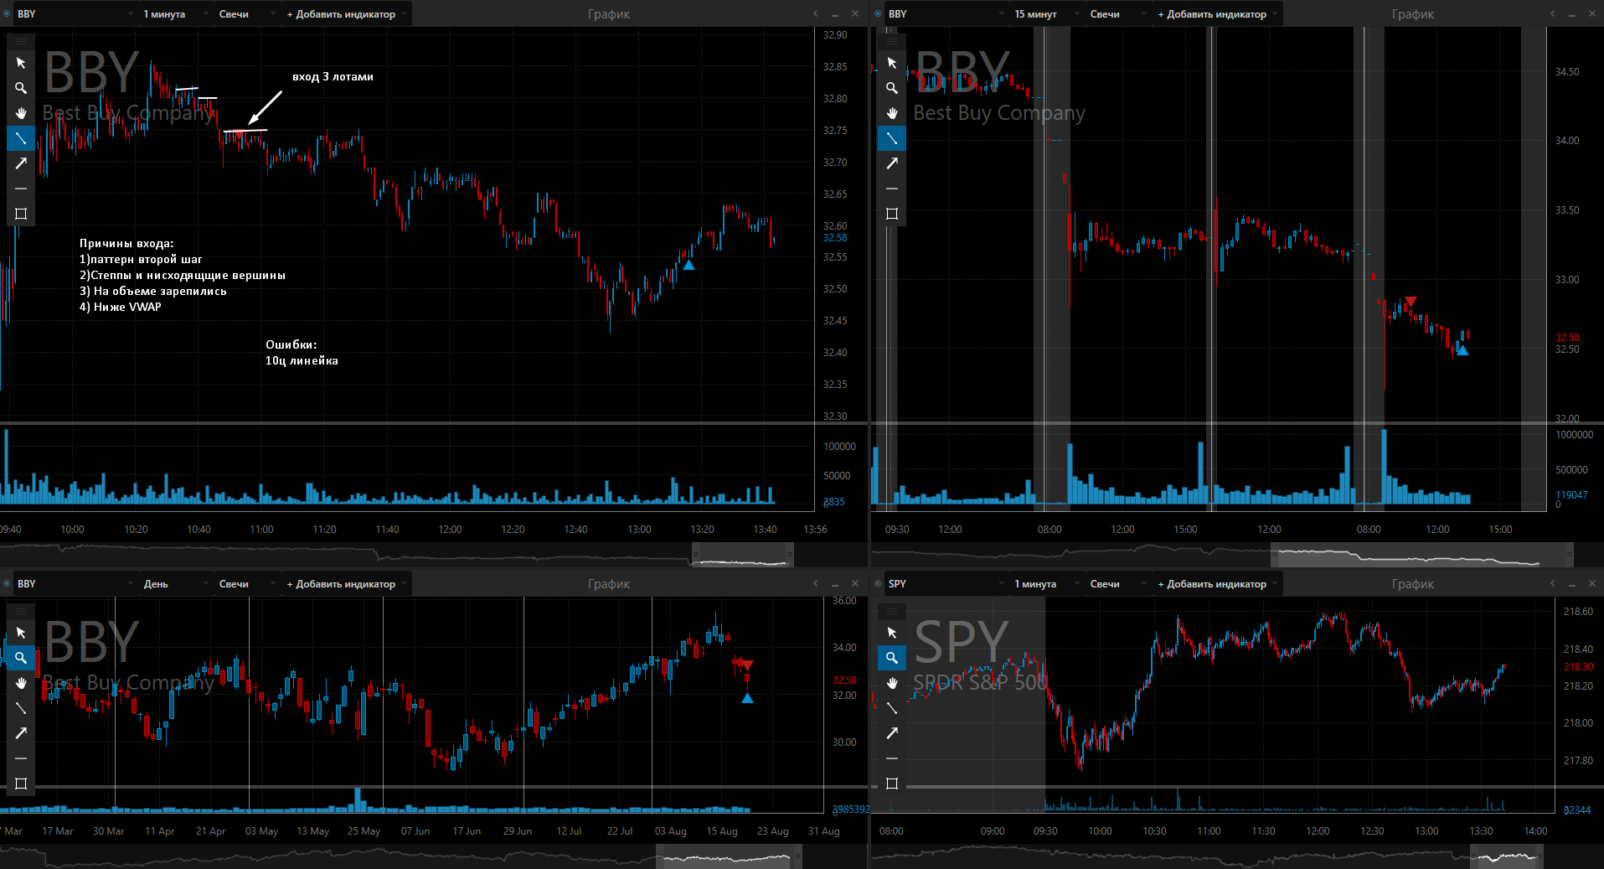This screenshot has height=869, width=1604.
Task: Toggle the link indicator dot of BBY День window
Action: 7,583
